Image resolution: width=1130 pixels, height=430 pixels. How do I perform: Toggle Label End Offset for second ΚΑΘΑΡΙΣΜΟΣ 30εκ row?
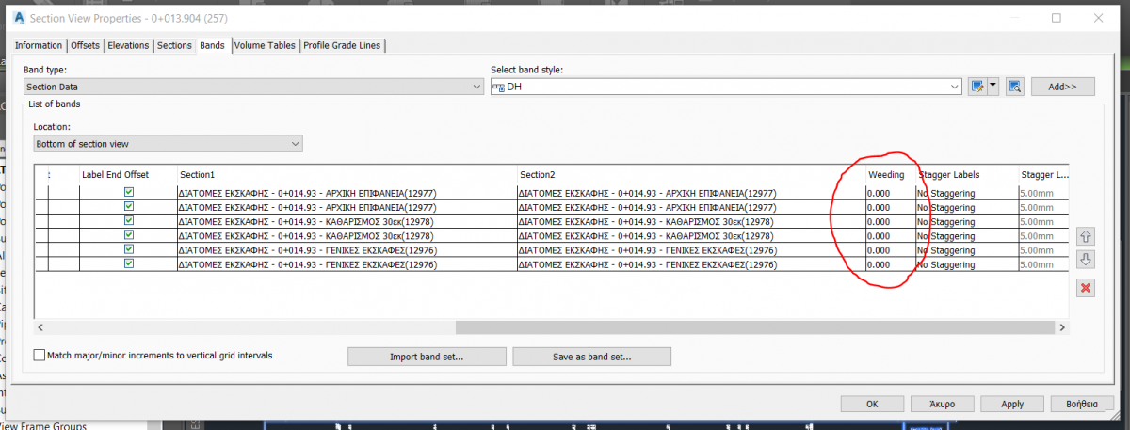(x=129, y=235)
